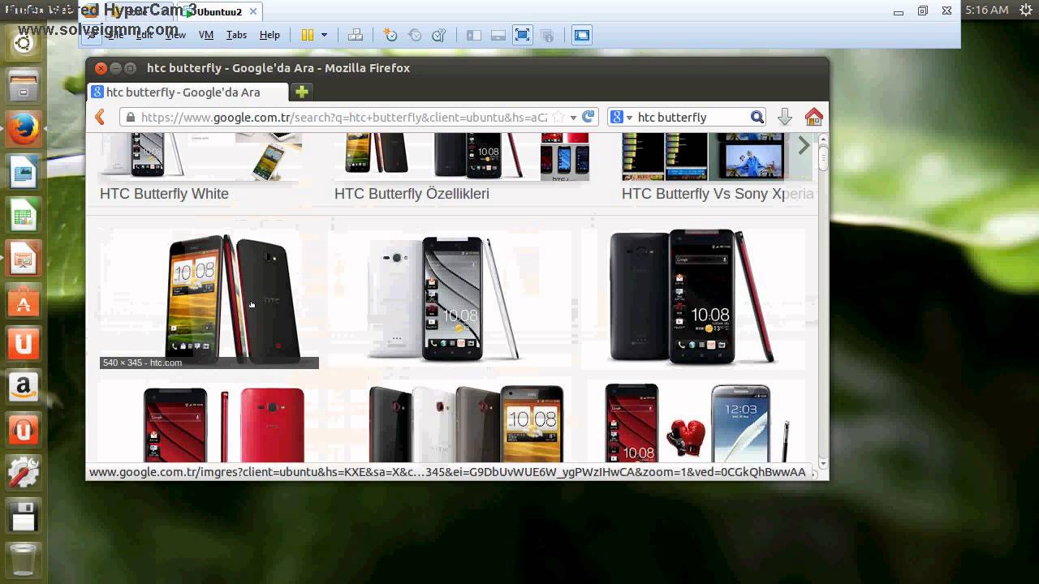
Task: Open the black HTC image from htc.com
Action: pos(209,298)
